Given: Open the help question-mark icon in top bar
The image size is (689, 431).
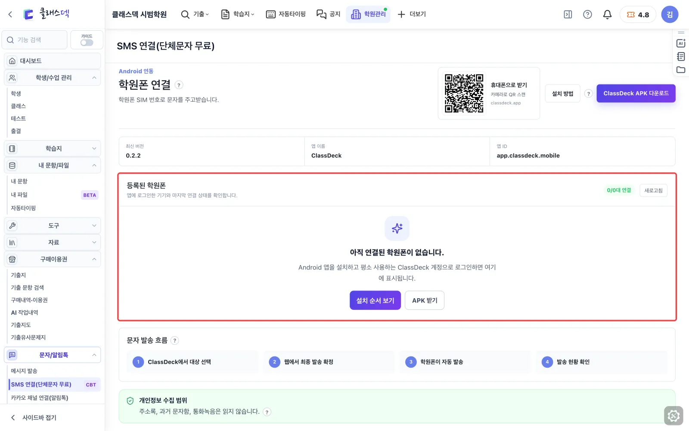Looking at the screenshot, I should point(587,14).
